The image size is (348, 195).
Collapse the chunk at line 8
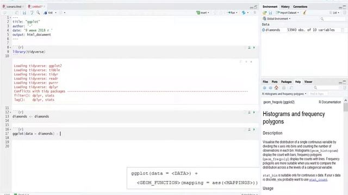[x=10, y=47]
